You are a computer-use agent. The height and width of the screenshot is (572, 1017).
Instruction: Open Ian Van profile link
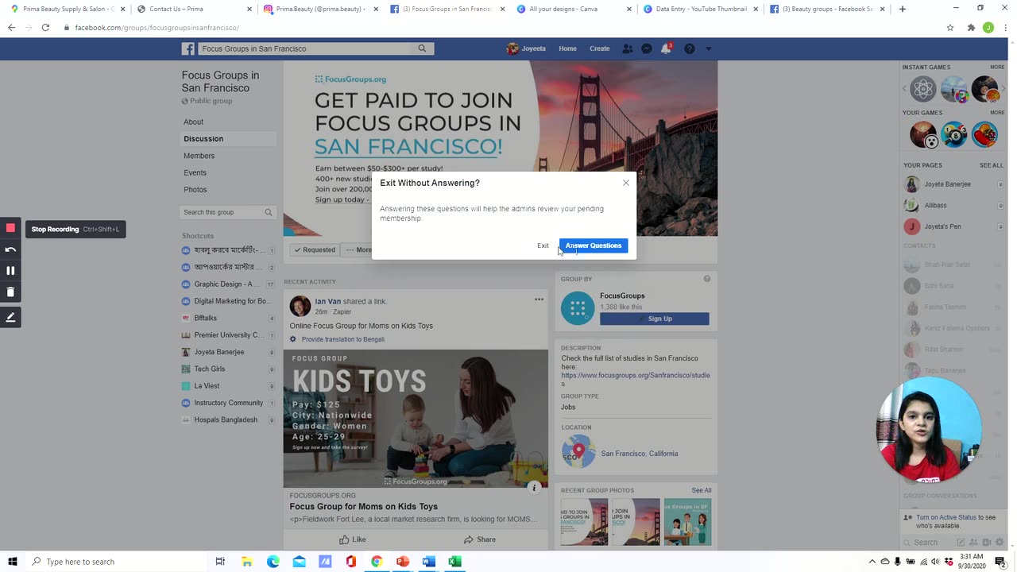327,302
